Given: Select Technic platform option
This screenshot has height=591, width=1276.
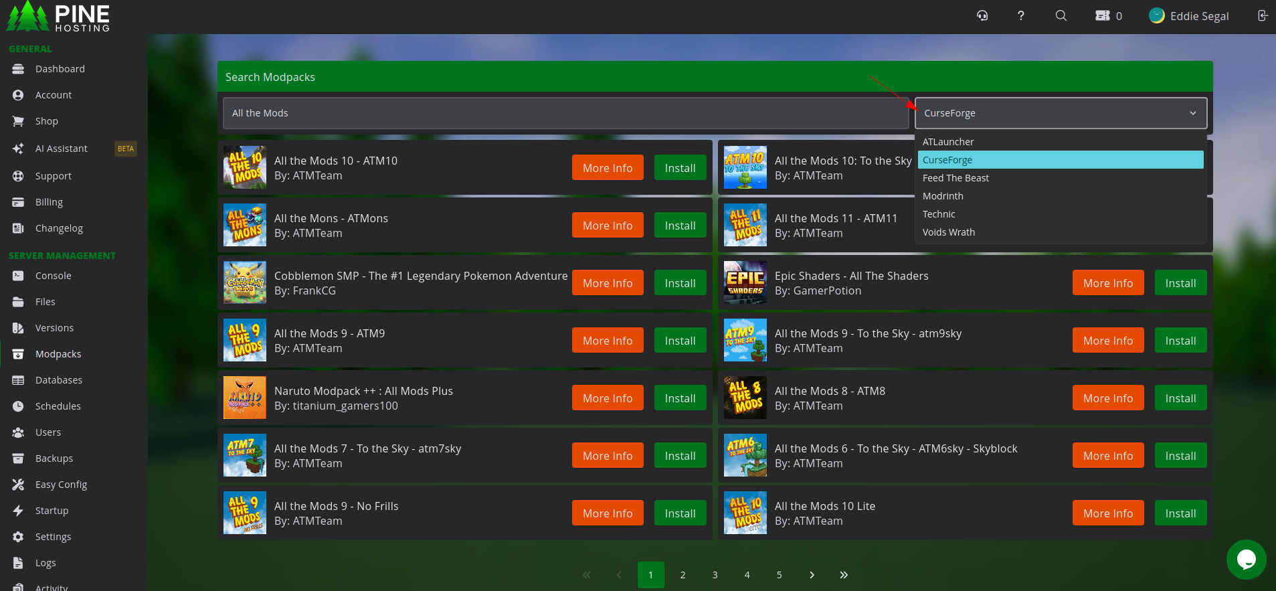Looking at the screenshot, I should [1061, 214].
